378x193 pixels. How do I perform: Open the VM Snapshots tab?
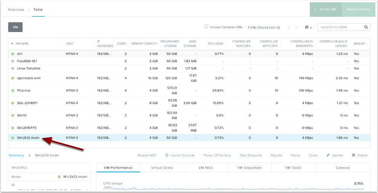(x=250, y=167)
